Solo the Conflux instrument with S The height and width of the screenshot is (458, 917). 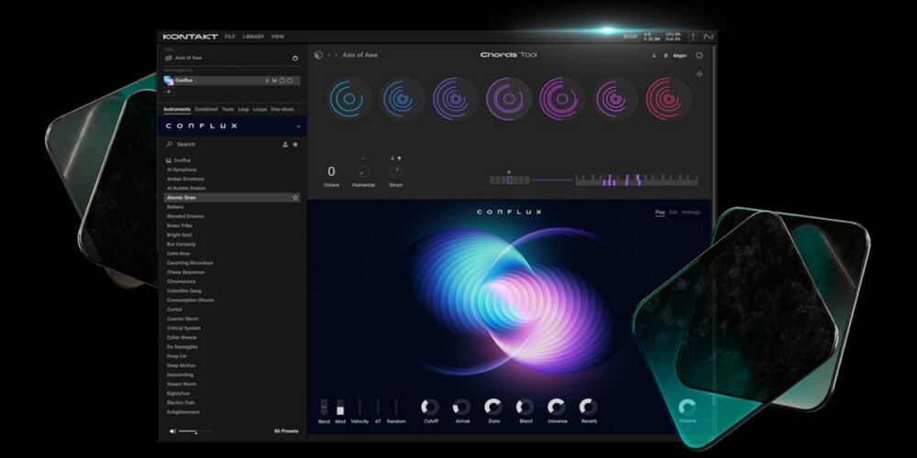pos(267,81)
